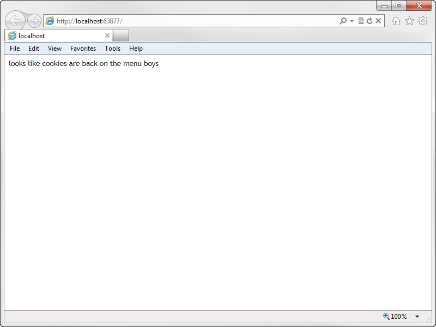Screen dimensions: 436x327
Task: Open the File menu
Action: pos(14,49)
